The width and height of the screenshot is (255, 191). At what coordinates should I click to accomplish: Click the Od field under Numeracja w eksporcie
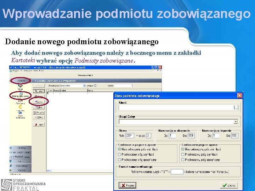[x=172, y=135]
